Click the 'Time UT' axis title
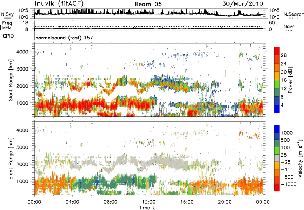 [x=149, y=208]
